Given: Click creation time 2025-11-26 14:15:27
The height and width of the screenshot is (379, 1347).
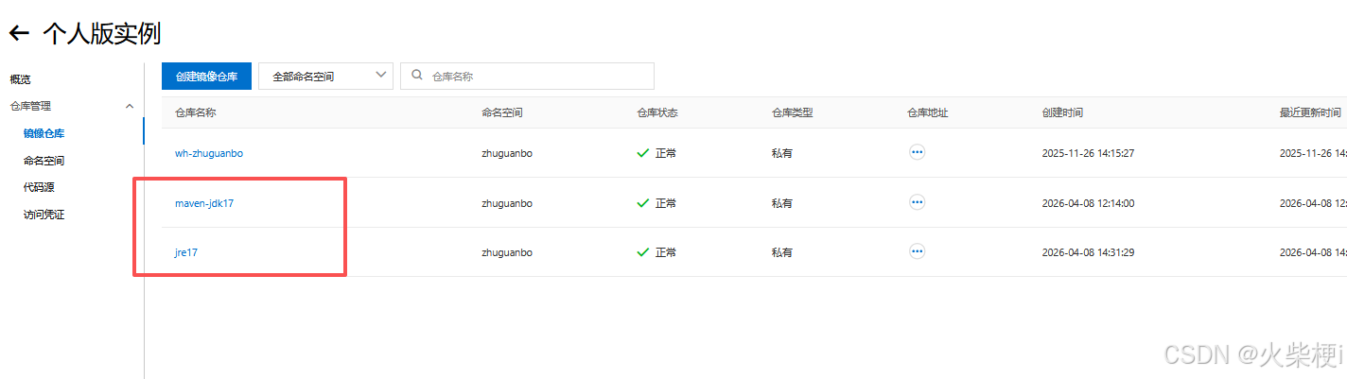Looking at the screenshot, I should click(1088, 153).
